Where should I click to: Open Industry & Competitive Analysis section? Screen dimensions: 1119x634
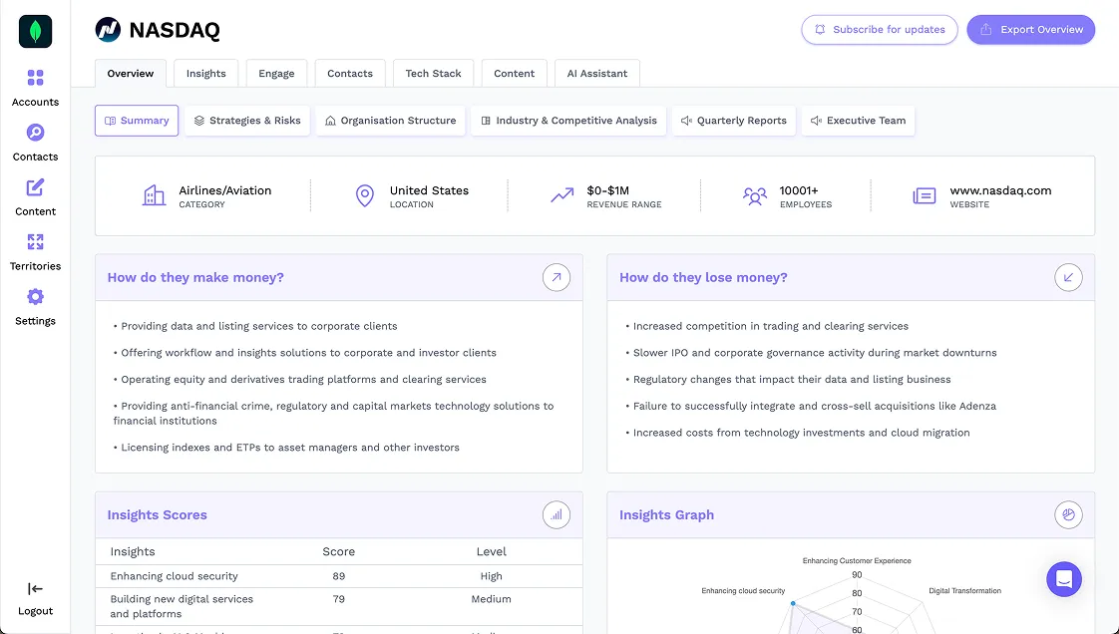tap(568, 121)
